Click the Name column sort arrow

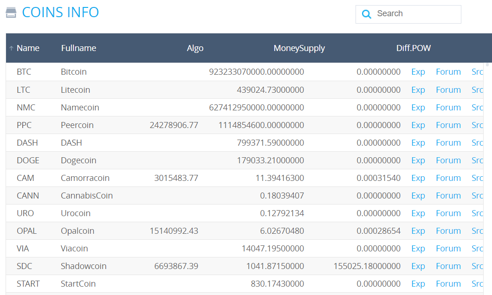11,48
